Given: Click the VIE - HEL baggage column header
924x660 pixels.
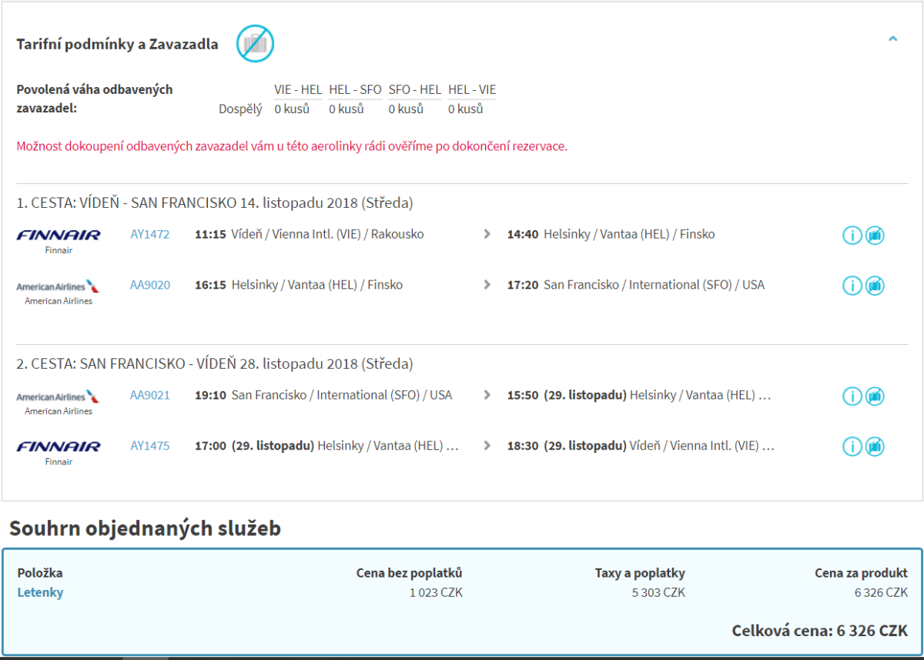Looking at the screenshot, I should pos(298,90).
